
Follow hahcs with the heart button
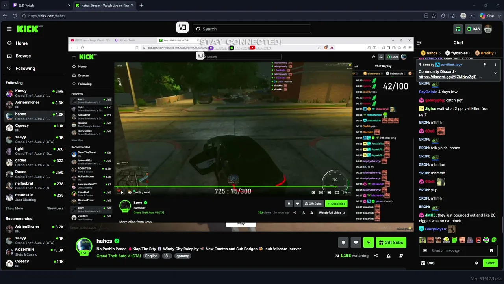[x=356, y=243]
